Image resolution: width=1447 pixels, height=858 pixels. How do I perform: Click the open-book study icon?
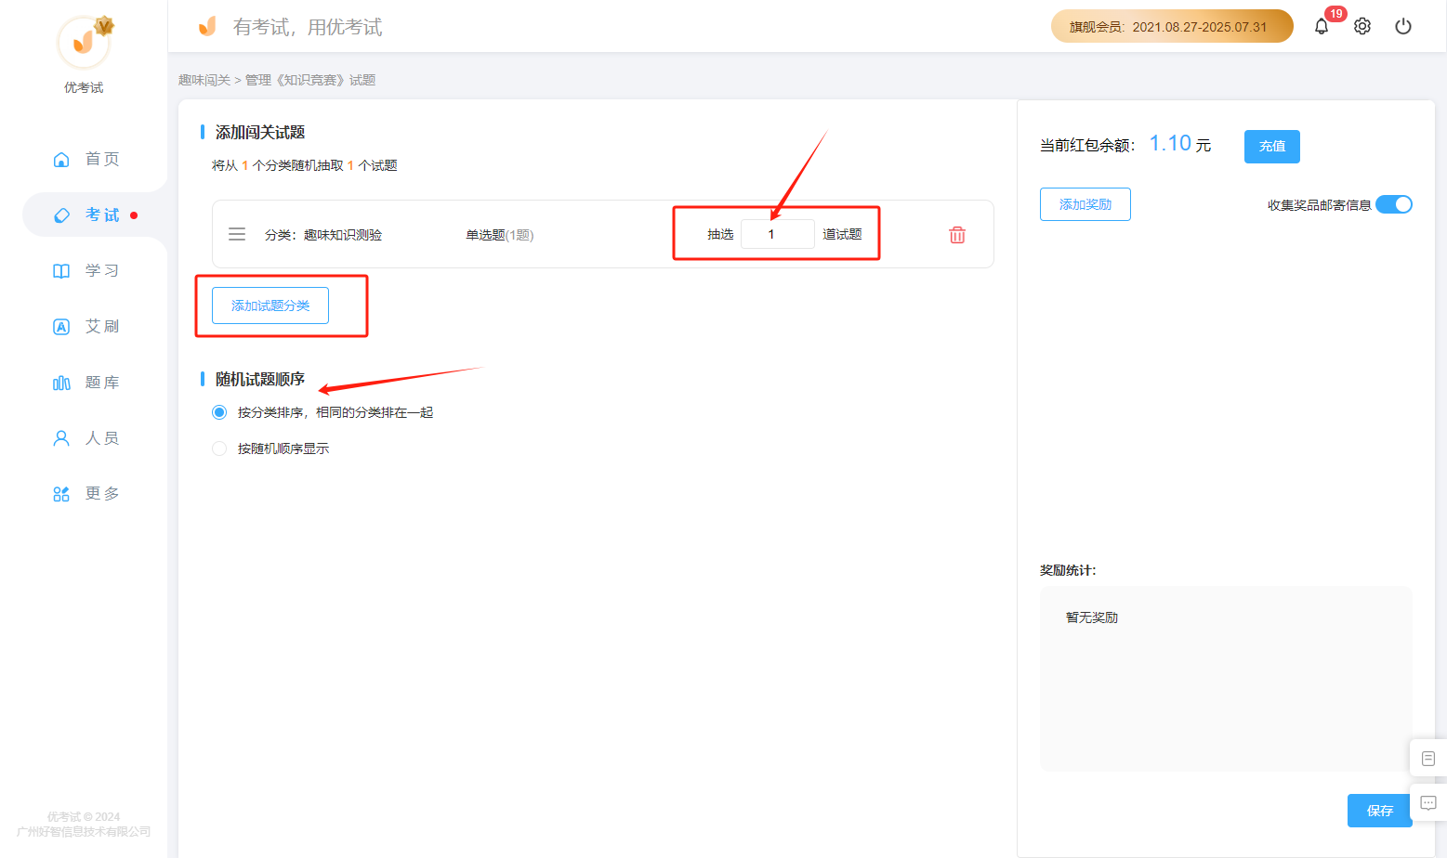tap(61, 271)
